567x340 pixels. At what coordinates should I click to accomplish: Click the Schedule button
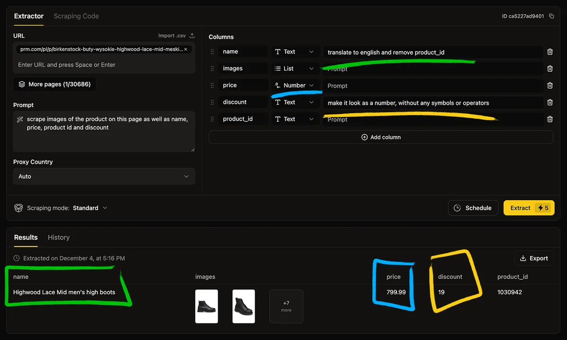tap(473, 208)
